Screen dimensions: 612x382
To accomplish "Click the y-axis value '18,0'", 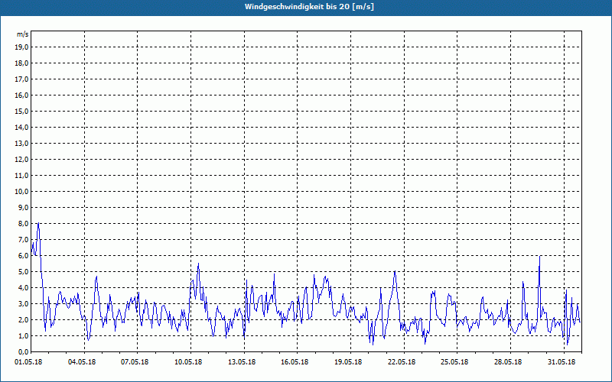I will [x=21, y=63].
